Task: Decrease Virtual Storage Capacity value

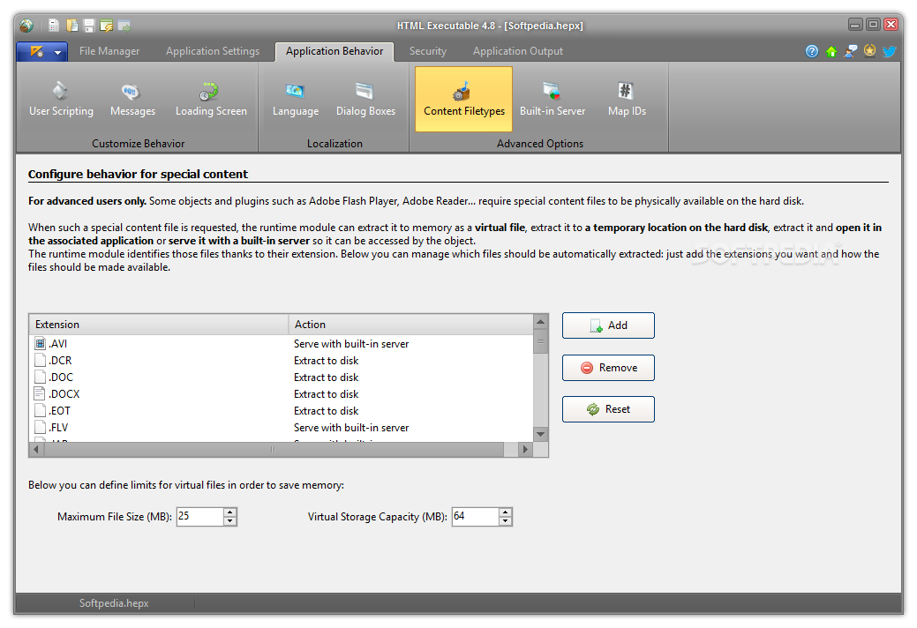Action: (506, 521)
